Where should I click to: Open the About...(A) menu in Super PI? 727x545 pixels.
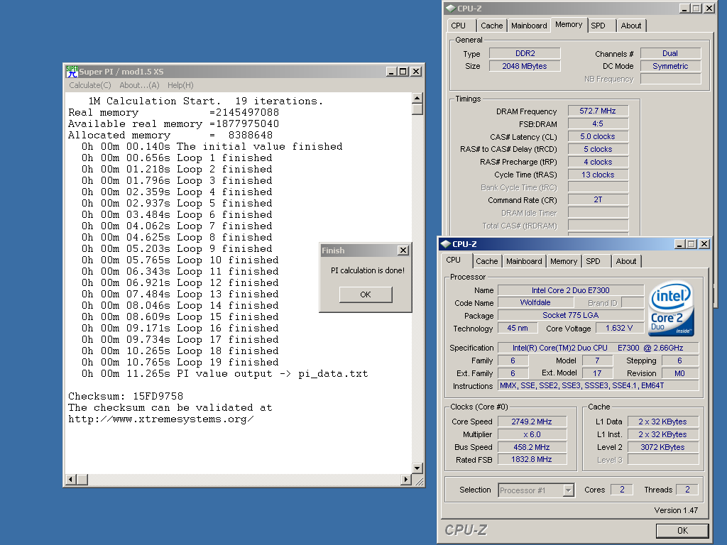tap(139, 85)
